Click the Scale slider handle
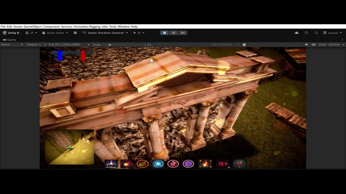 click(110, 44)
